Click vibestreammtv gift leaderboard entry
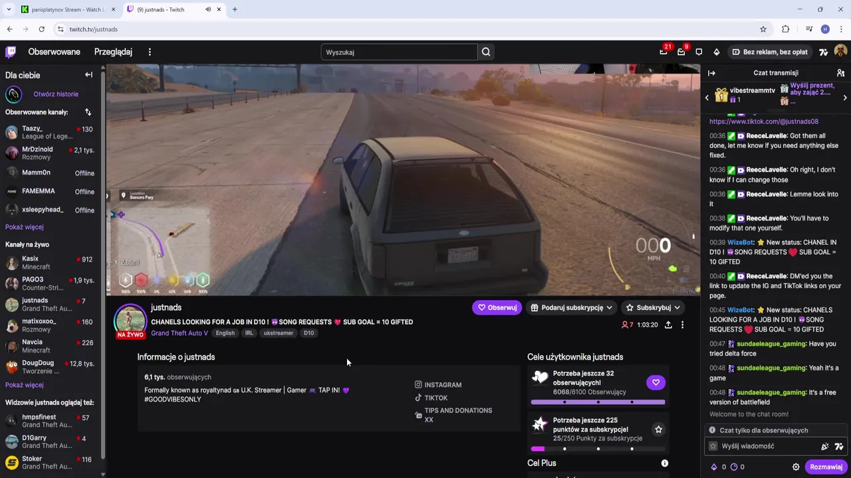 tap(745, 95)
